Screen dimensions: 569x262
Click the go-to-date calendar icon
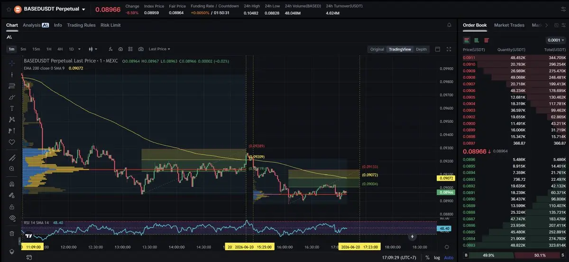pos(29,258)
